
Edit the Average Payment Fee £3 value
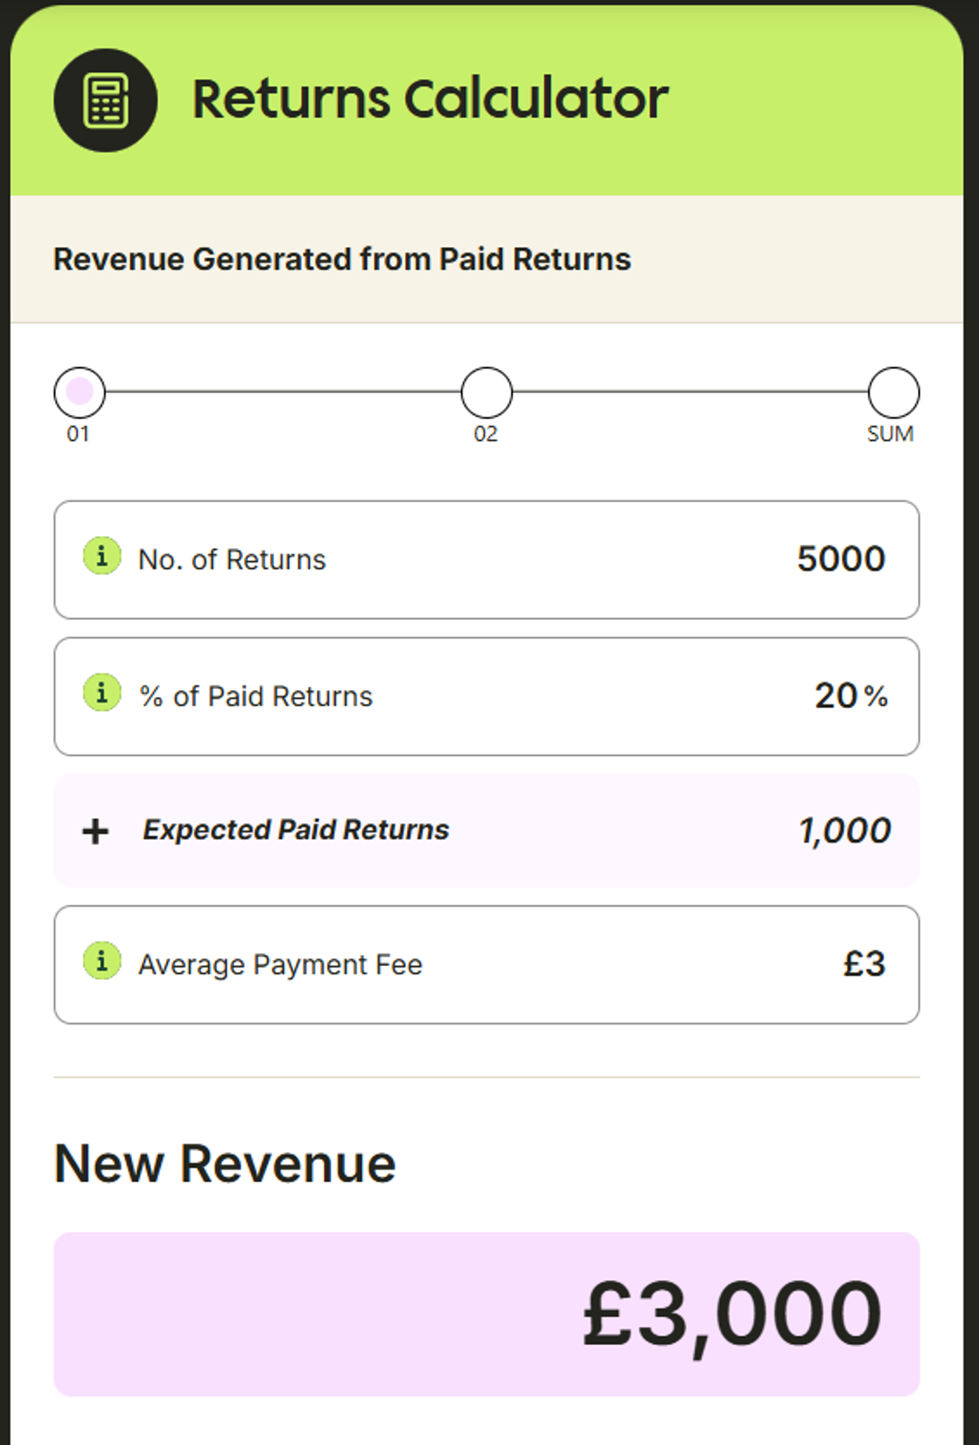click(865, 964)
